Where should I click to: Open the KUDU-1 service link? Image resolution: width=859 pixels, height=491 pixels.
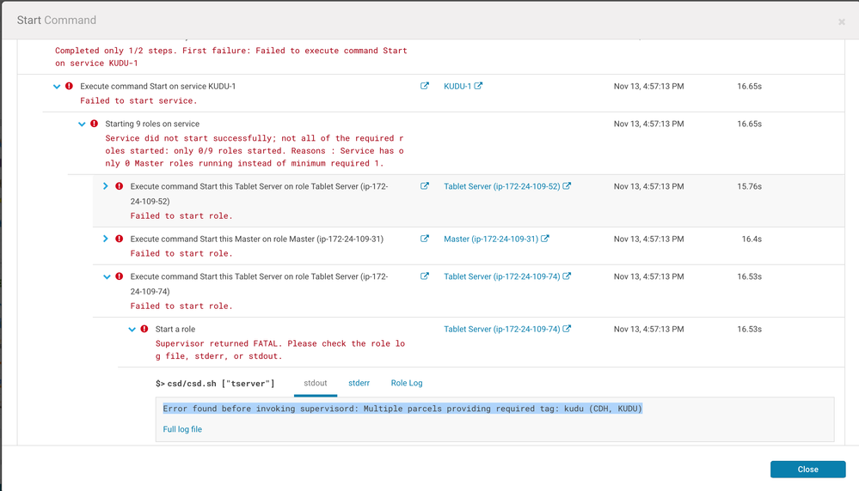point(457,86)
